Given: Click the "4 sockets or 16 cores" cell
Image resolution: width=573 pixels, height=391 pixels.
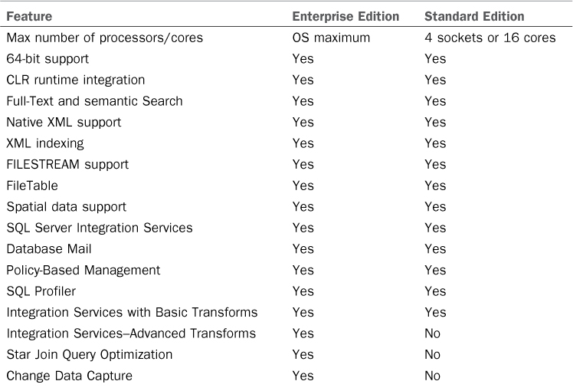Looking at the screenshot, I should (x=490, y=38).
